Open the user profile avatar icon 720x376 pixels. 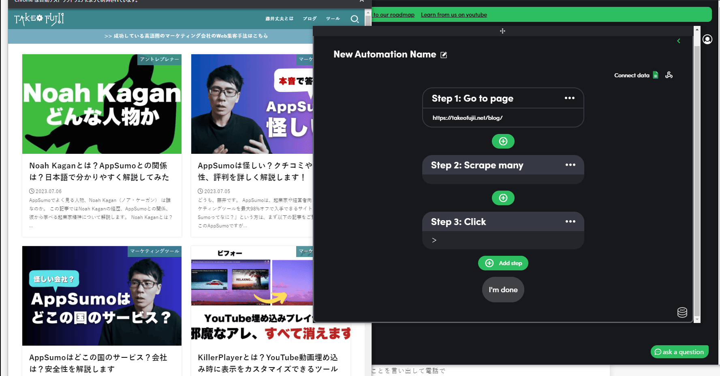pos(707,39)
